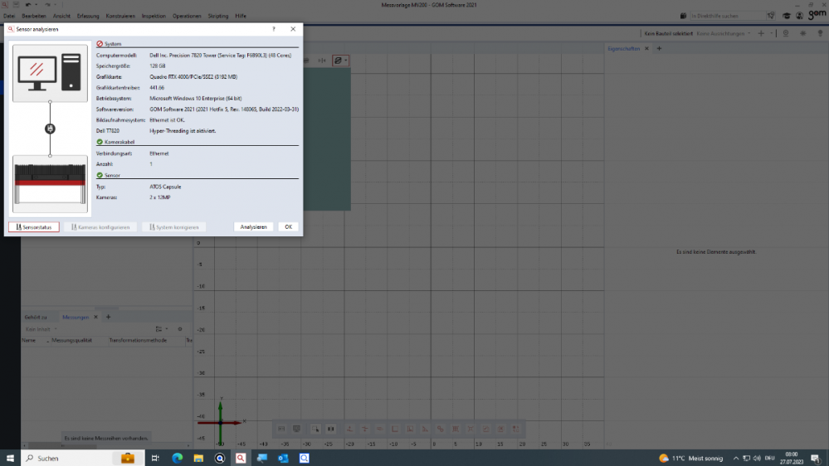Open the Inspektion menu
This screenshot has height=466, width=829.
(154, 16)
